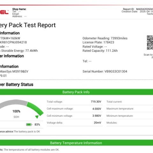Click the Voltage delta 20mV value
The image size is (153, 153).
[98, 123]
